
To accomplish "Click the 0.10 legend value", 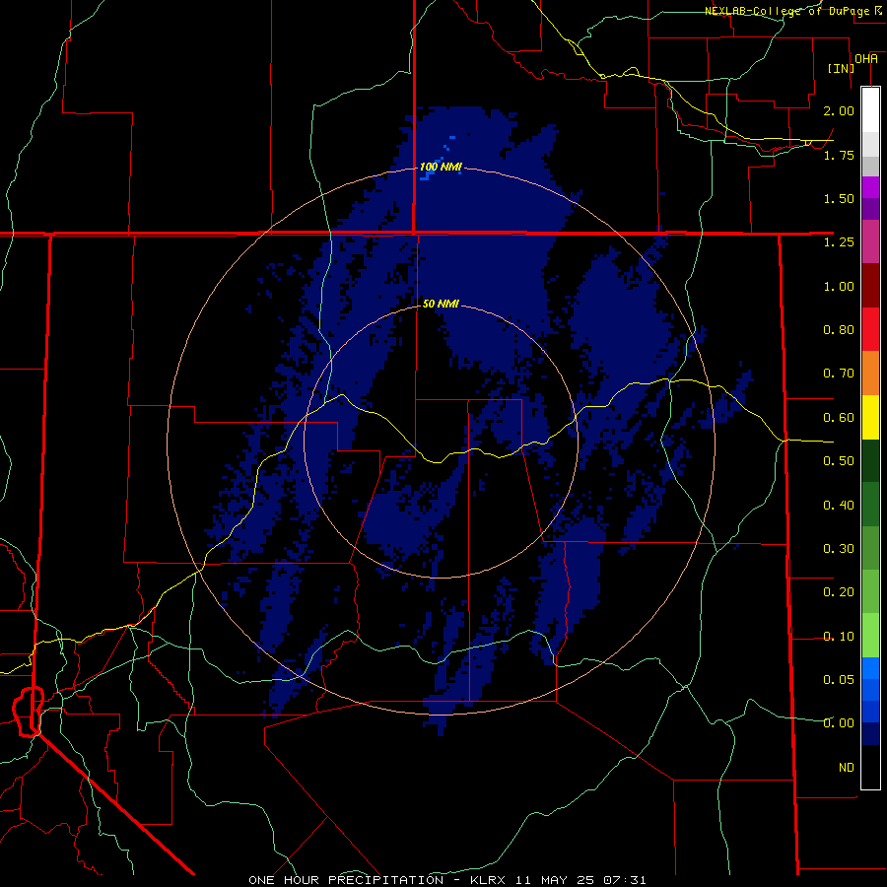I will (x=839, y=637).
